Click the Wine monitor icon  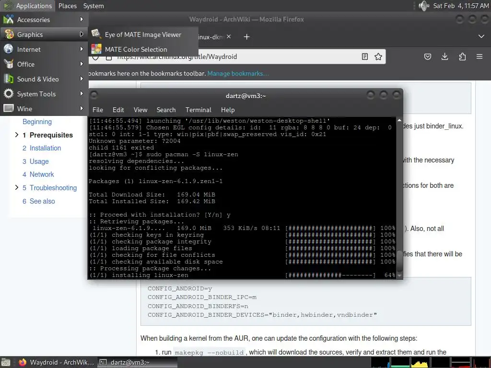point(9,108)
